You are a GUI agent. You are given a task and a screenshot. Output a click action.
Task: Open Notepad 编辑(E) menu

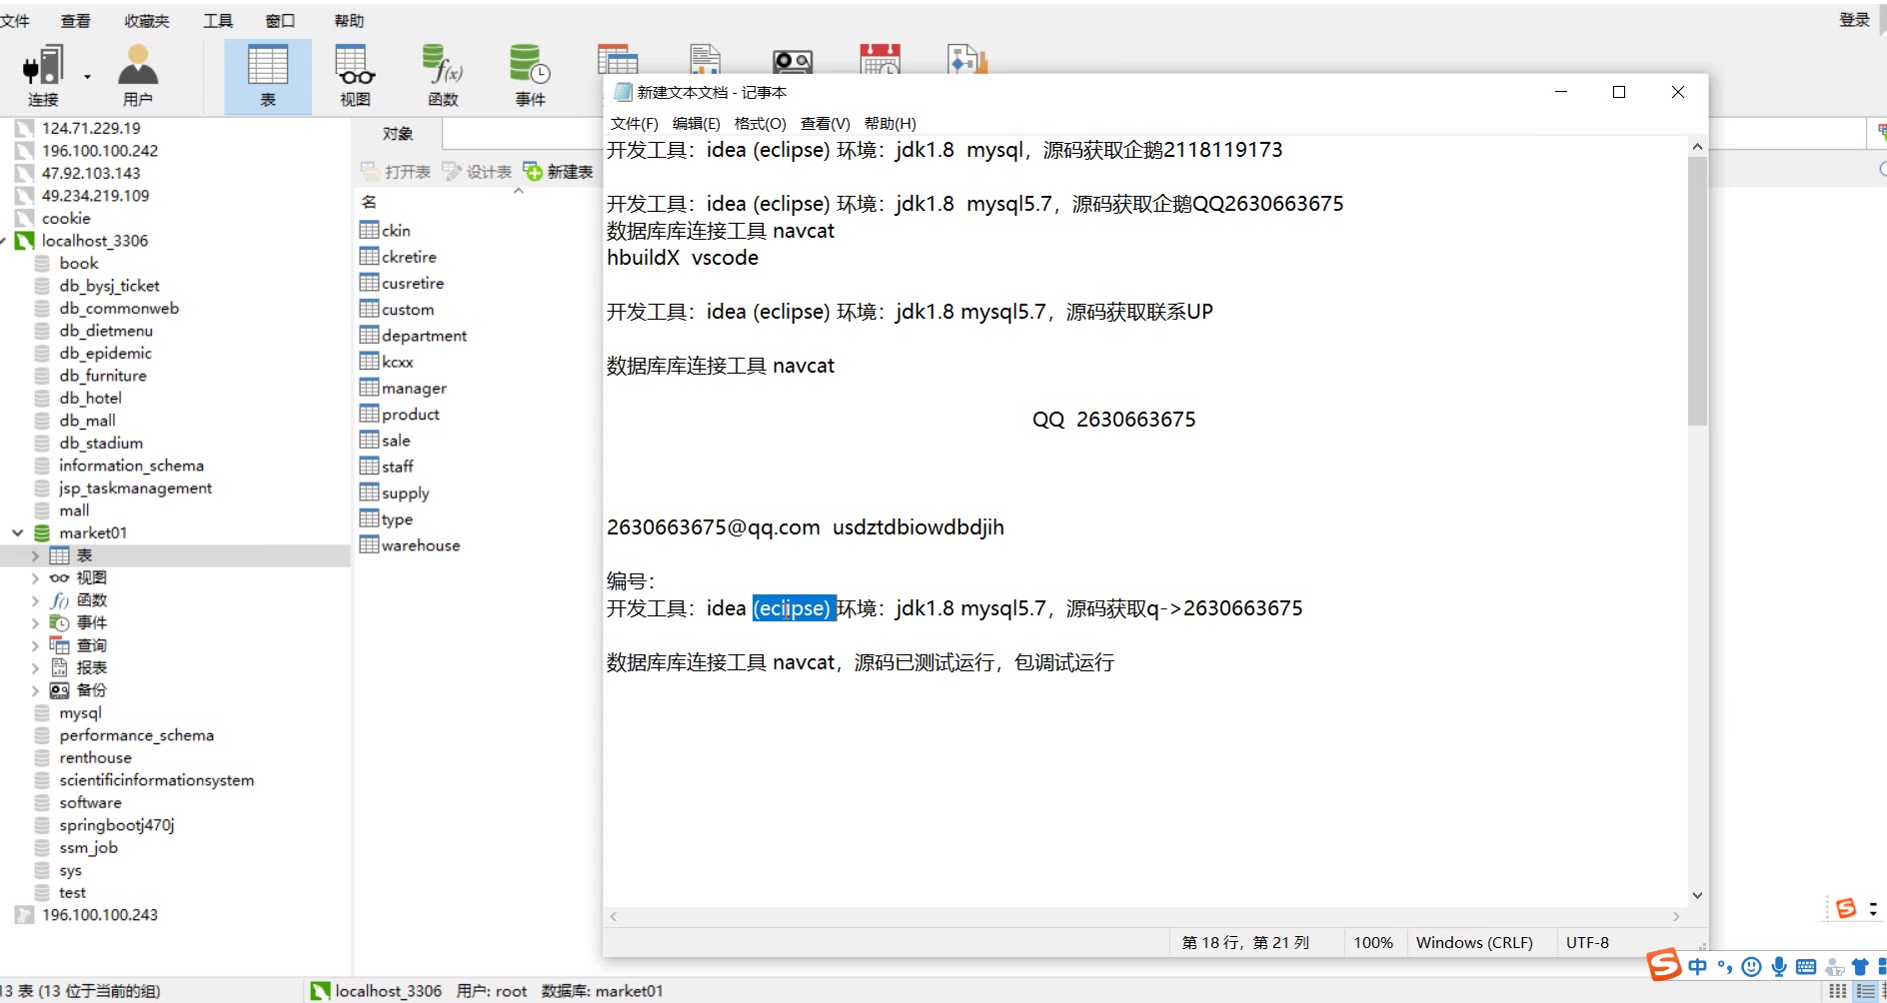click(696, 123)
